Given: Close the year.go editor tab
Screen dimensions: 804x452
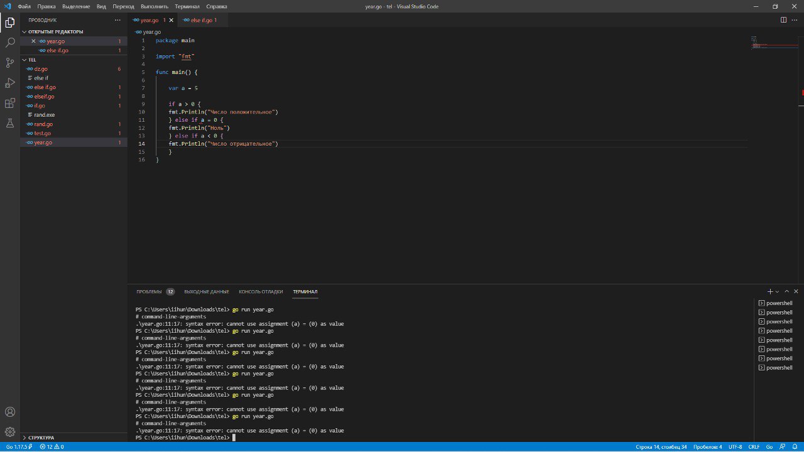Looking at the screenshot, I should click(x=171, y=20).
